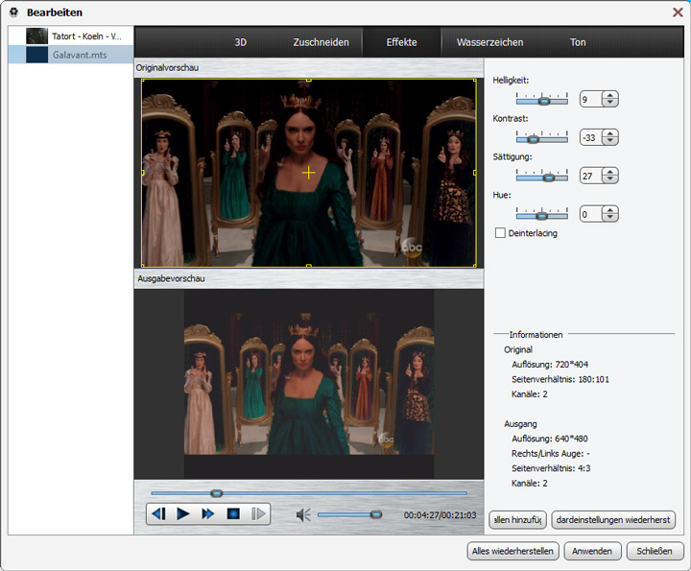691x571 pixels.
Task: Click the volume slider handle
Action: click(x=376, y=514)
